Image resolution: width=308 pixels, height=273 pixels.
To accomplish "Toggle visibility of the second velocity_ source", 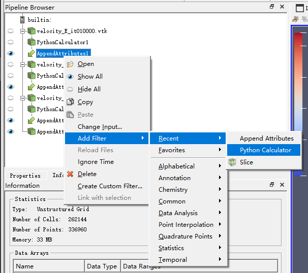I will [x=11, y=64].
